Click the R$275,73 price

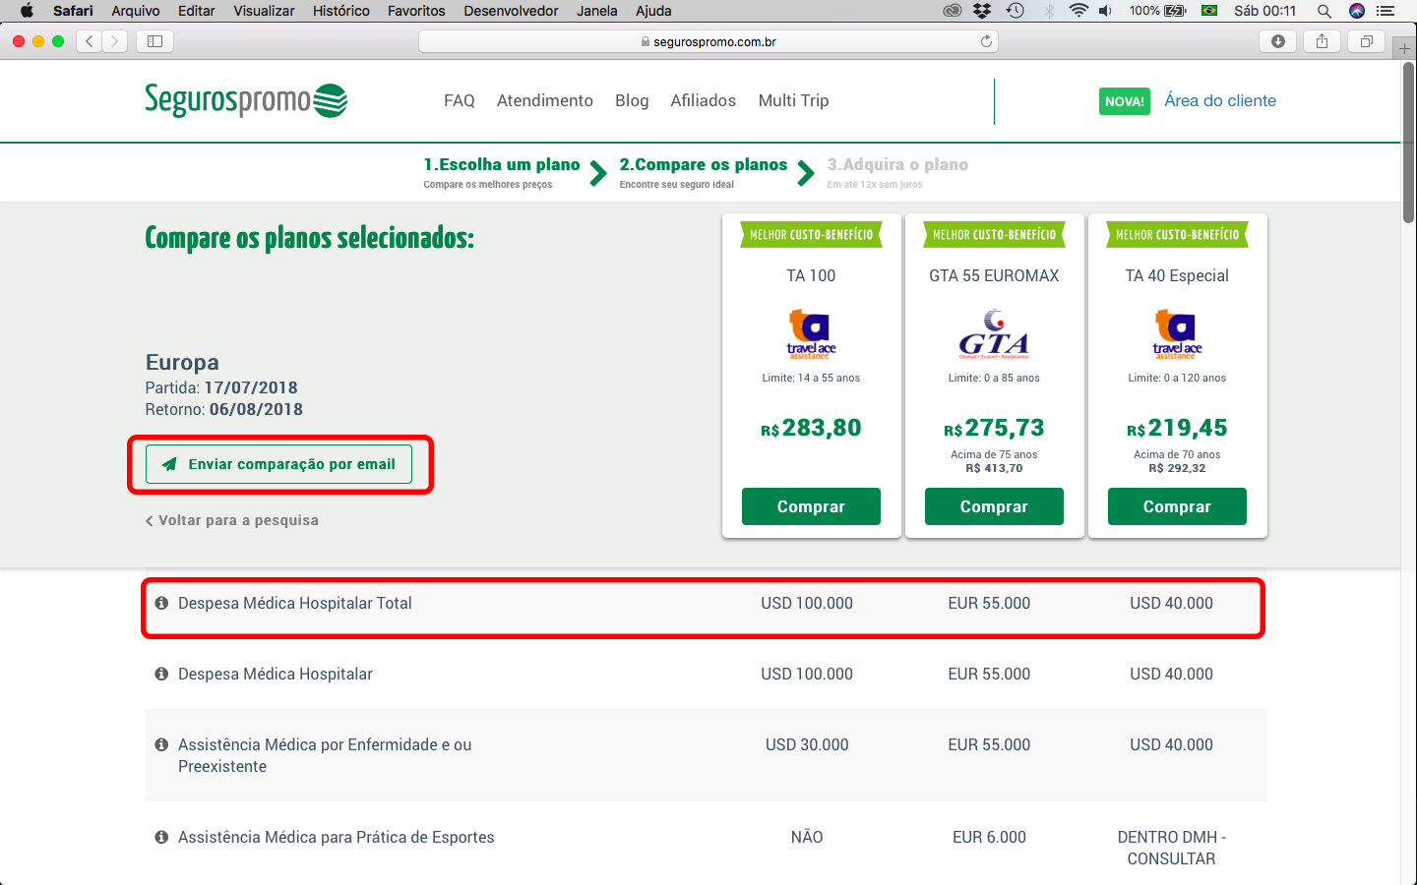pos(994,428)
